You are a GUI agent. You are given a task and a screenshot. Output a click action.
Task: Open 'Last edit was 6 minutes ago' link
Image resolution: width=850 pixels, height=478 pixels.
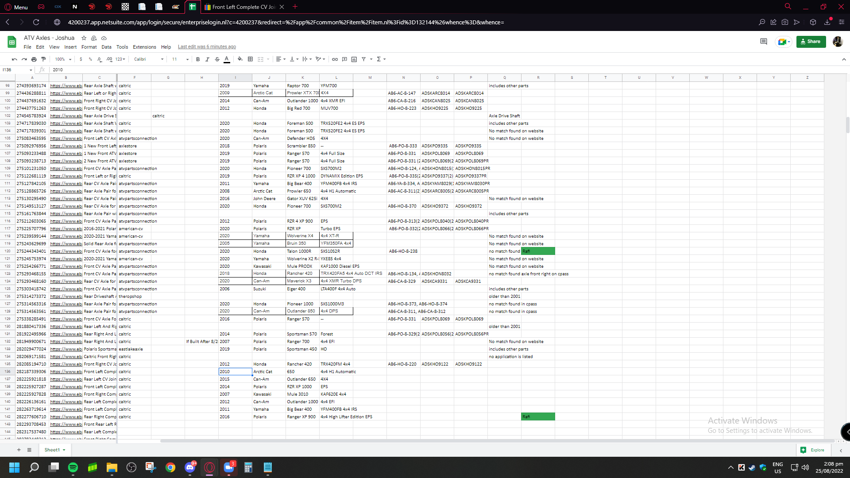(207, 47)
